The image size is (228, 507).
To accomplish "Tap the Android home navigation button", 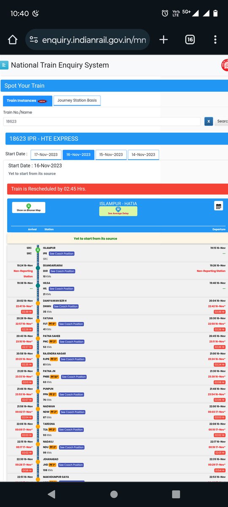I will tap(114, 494).
